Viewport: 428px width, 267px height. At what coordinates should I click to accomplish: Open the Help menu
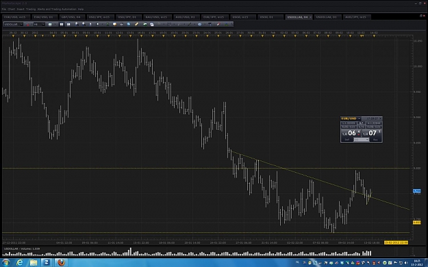(x=81, y=10)
